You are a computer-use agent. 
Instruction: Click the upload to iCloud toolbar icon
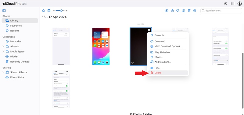tap(167, 11)
